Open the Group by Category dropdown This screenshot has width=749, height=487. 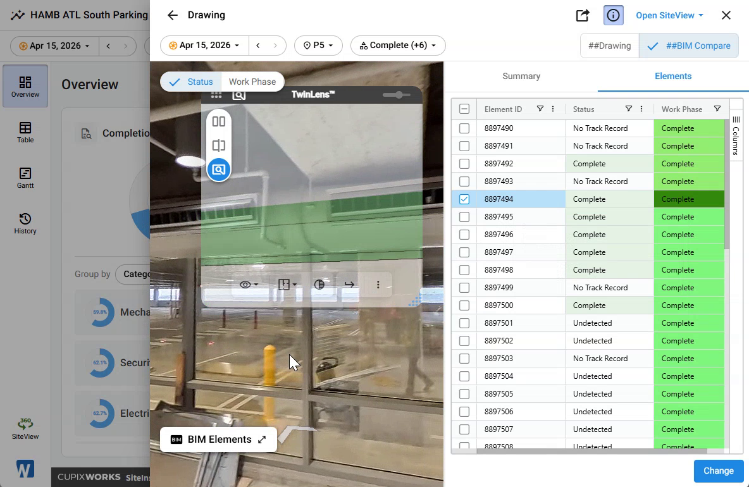(x=133, y=274)
